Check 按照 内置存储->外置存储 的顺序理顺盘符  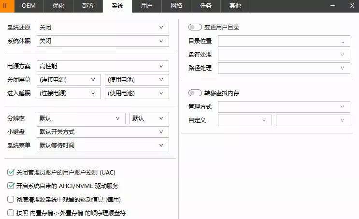pos(11,213)
